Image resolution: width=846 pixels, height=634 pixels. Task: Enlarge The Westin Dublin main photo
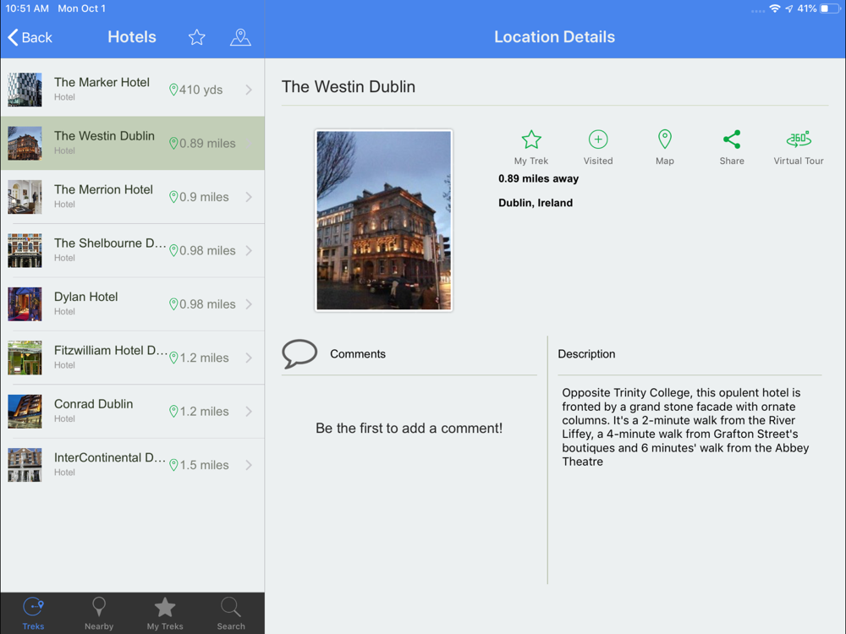click(383, 221)
